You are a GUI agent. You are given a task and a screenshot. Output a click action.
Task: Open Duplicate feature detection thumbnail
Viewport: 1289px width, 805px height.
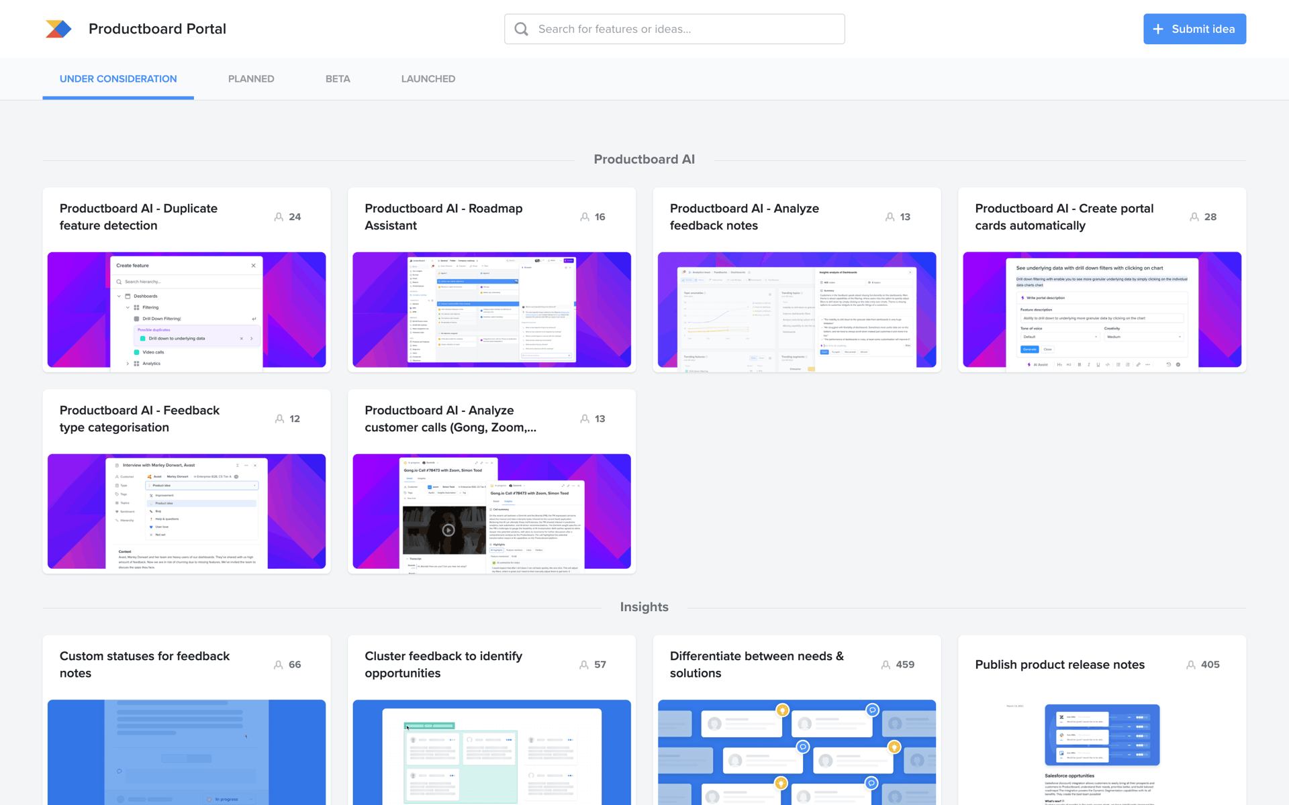coord(187,310)
